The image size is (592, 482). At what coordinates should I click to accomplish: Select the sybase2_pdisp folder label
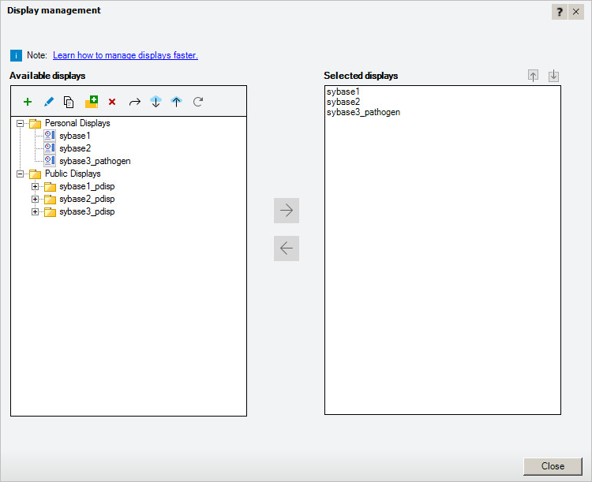pyautogui.click(x=87, y=199)
